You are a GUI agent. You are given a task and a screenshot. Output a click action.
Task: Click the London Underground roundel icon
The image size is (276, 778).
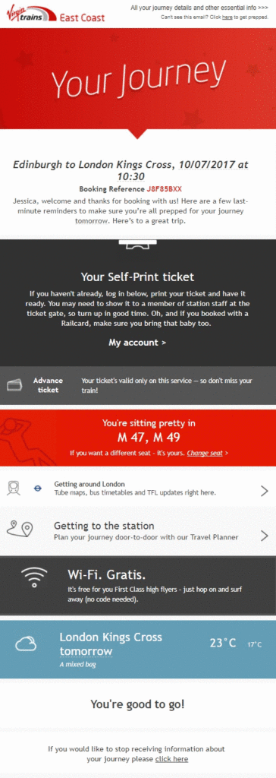pyautogui.click(x=38, y=489)
